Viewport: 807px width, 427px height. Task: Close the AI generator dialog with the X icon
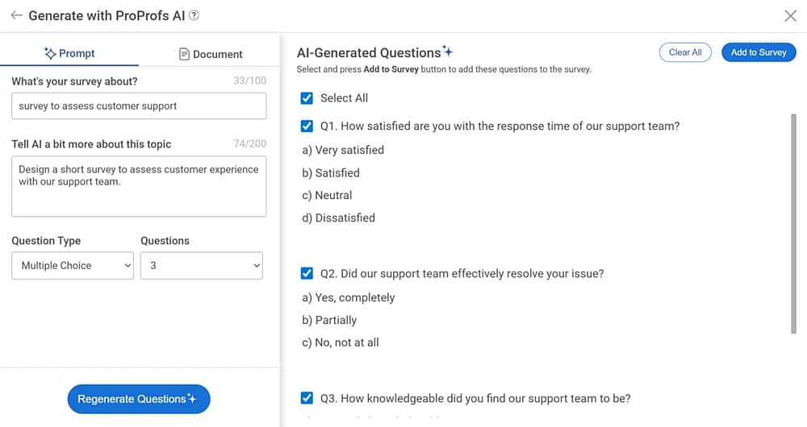pyautogui.click(x=791, y=16)
